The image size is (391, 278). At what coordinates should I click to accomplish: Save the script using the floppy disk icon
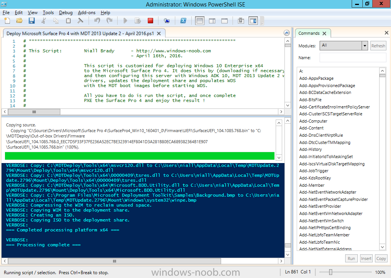coord(31,21)
